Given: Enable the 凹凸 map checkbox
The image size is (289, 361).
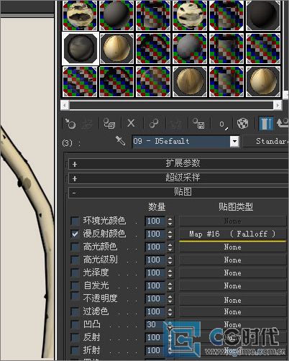Looking at the screenshot, I should click(x=75, y=324).
